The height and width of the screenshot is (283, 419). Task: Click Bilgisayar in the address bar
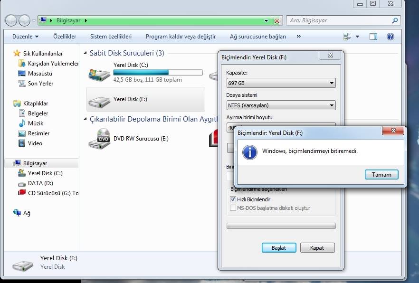tap(68, 20)
